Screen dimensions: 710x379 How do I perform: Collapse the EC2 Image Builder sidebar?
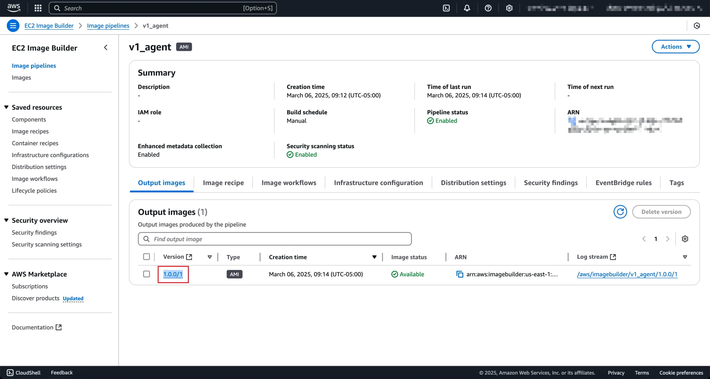(106, 47)
